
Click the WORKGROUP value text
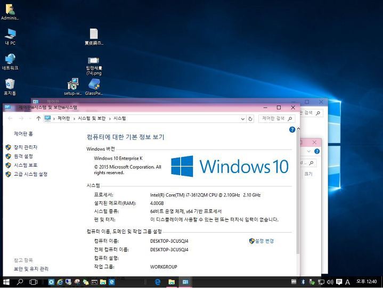[164, 267]
